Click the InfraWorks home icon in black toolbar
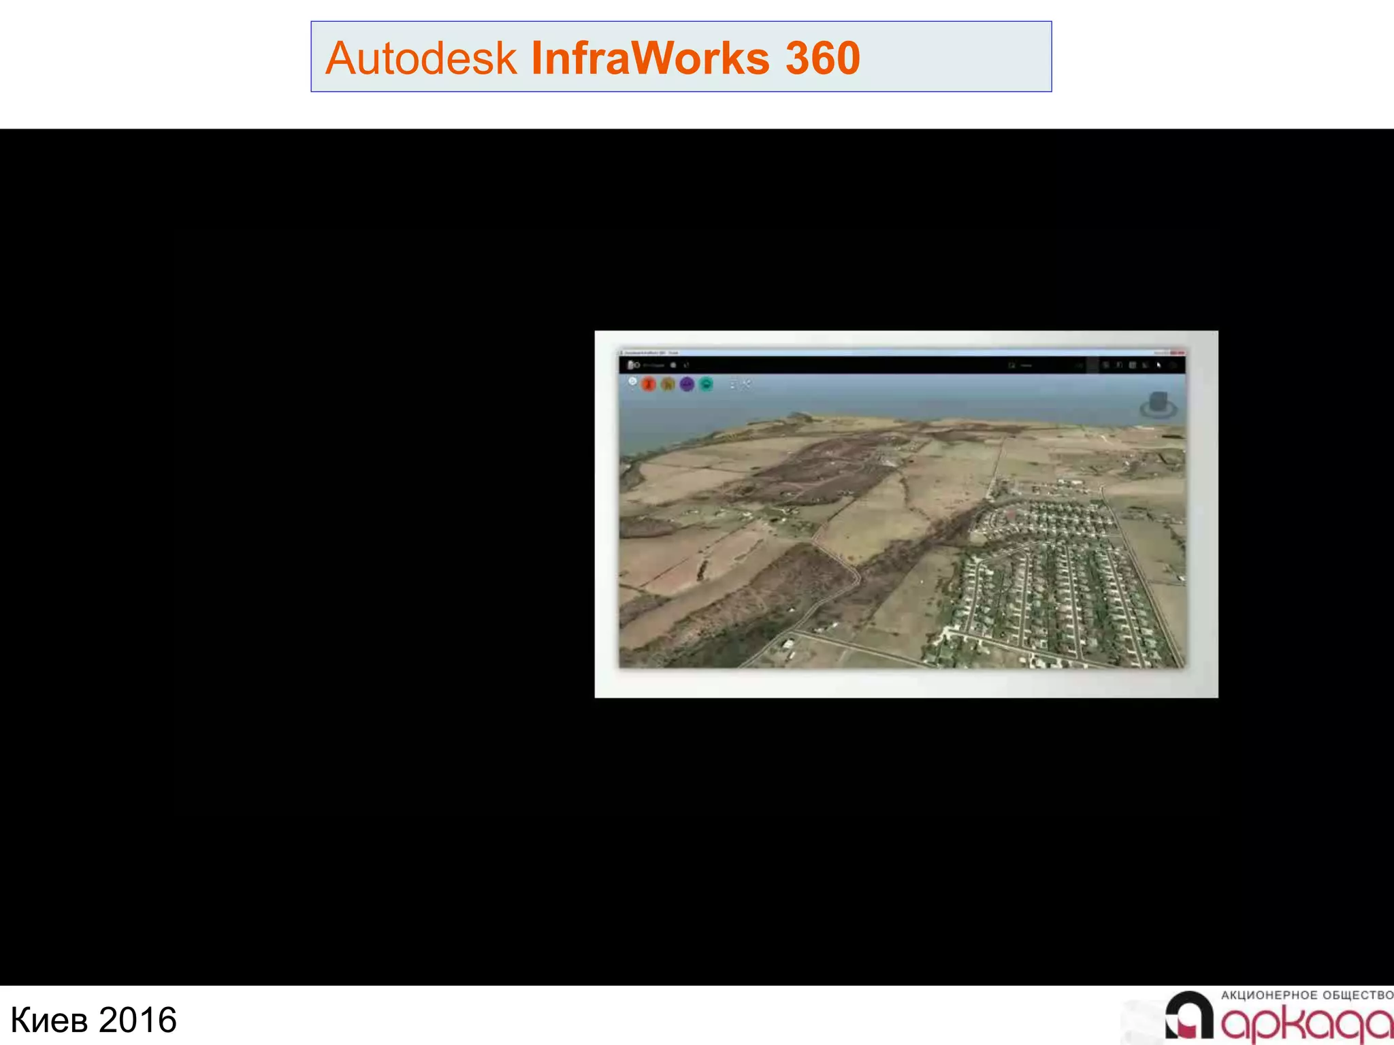The width and height of the screenshot is (1394, 1045). [632, 365]
